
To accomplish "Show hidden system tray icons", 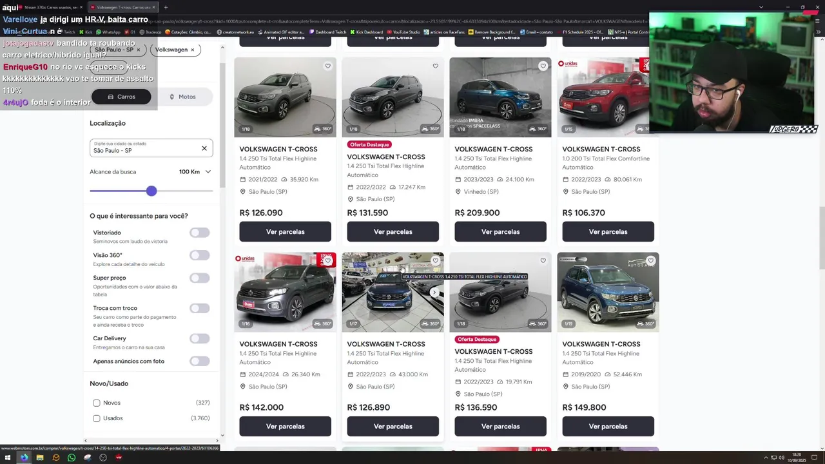I will pos(765,458).
